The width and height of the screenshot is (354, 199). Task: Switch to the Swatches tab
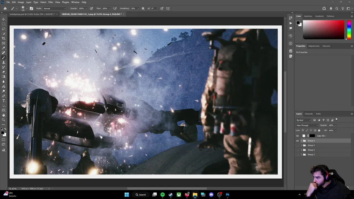[308, 16]
